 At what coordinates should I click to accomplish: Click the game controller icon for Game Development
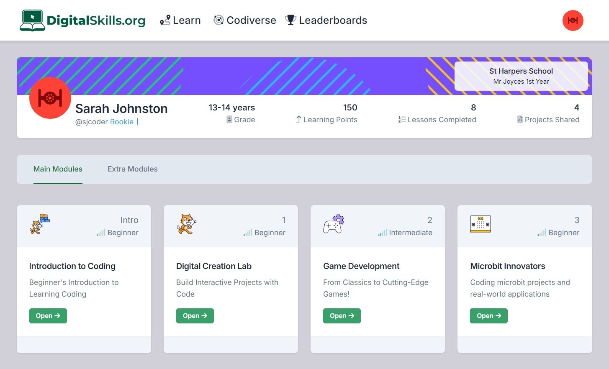[334, 224]
